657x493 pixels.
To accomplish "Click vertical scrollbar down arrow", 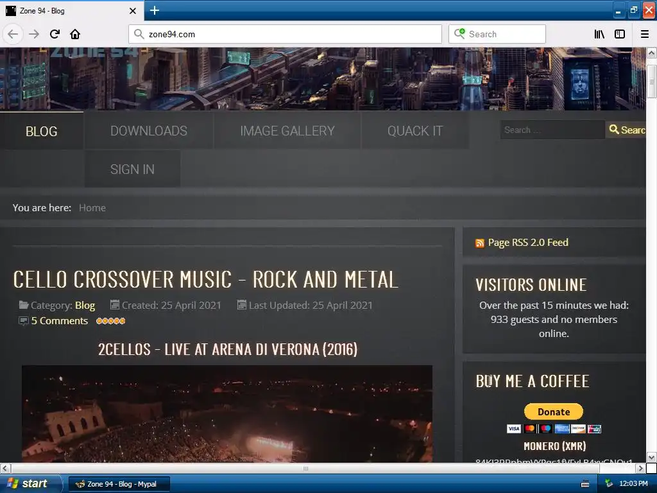I will (x=652, y=457).
